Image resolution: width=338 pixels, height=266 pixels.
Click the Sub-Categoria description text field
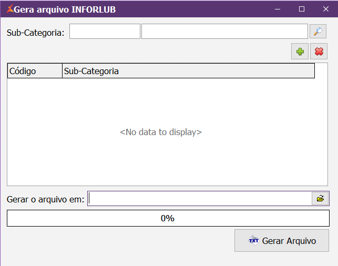[224, 32]
